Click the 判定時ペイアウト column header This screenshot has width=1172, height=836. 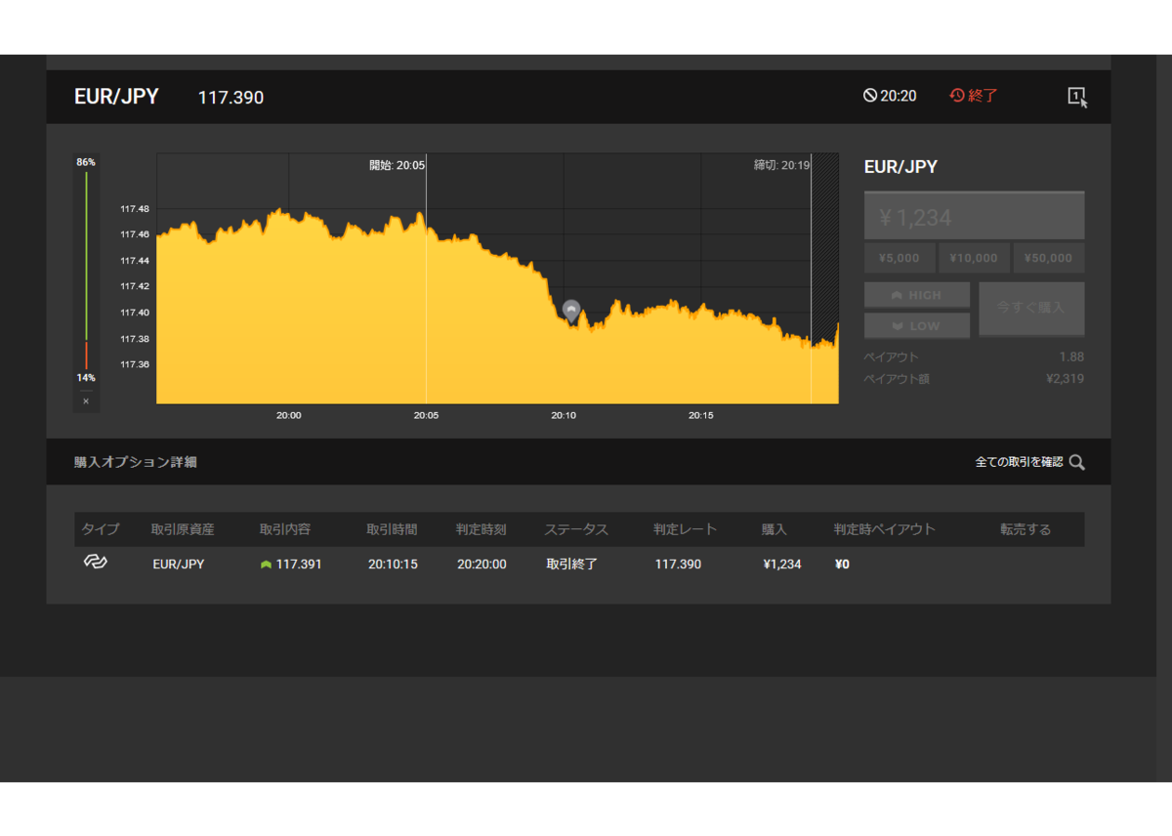tap(885, 529)
